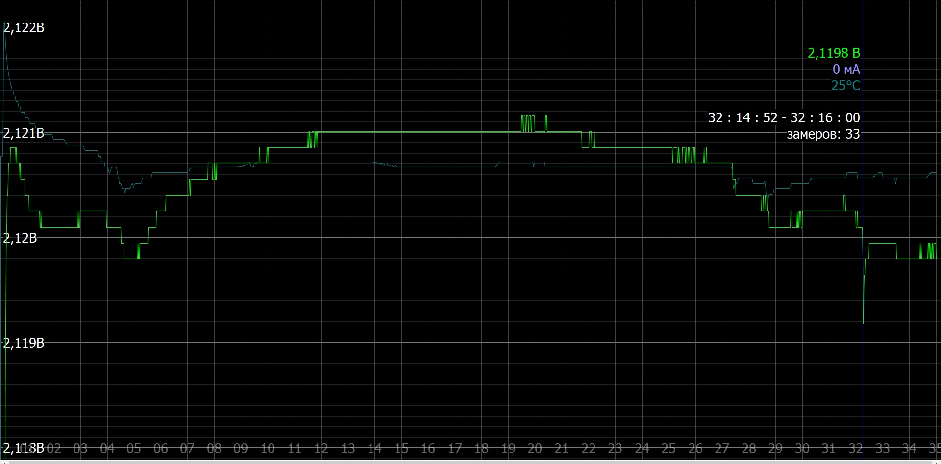
Task: Click the 34 hour label on time axis
Action: click(909, 448)
